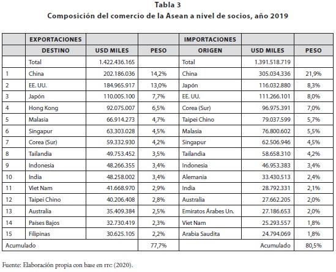
Task: Click the Alemania origin cell
Action: coord(210,177)
